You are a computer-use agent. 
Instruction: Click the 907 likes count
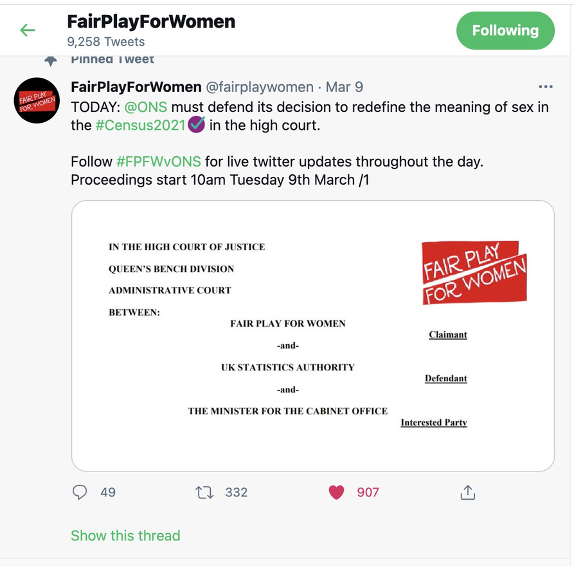[368, 492]
